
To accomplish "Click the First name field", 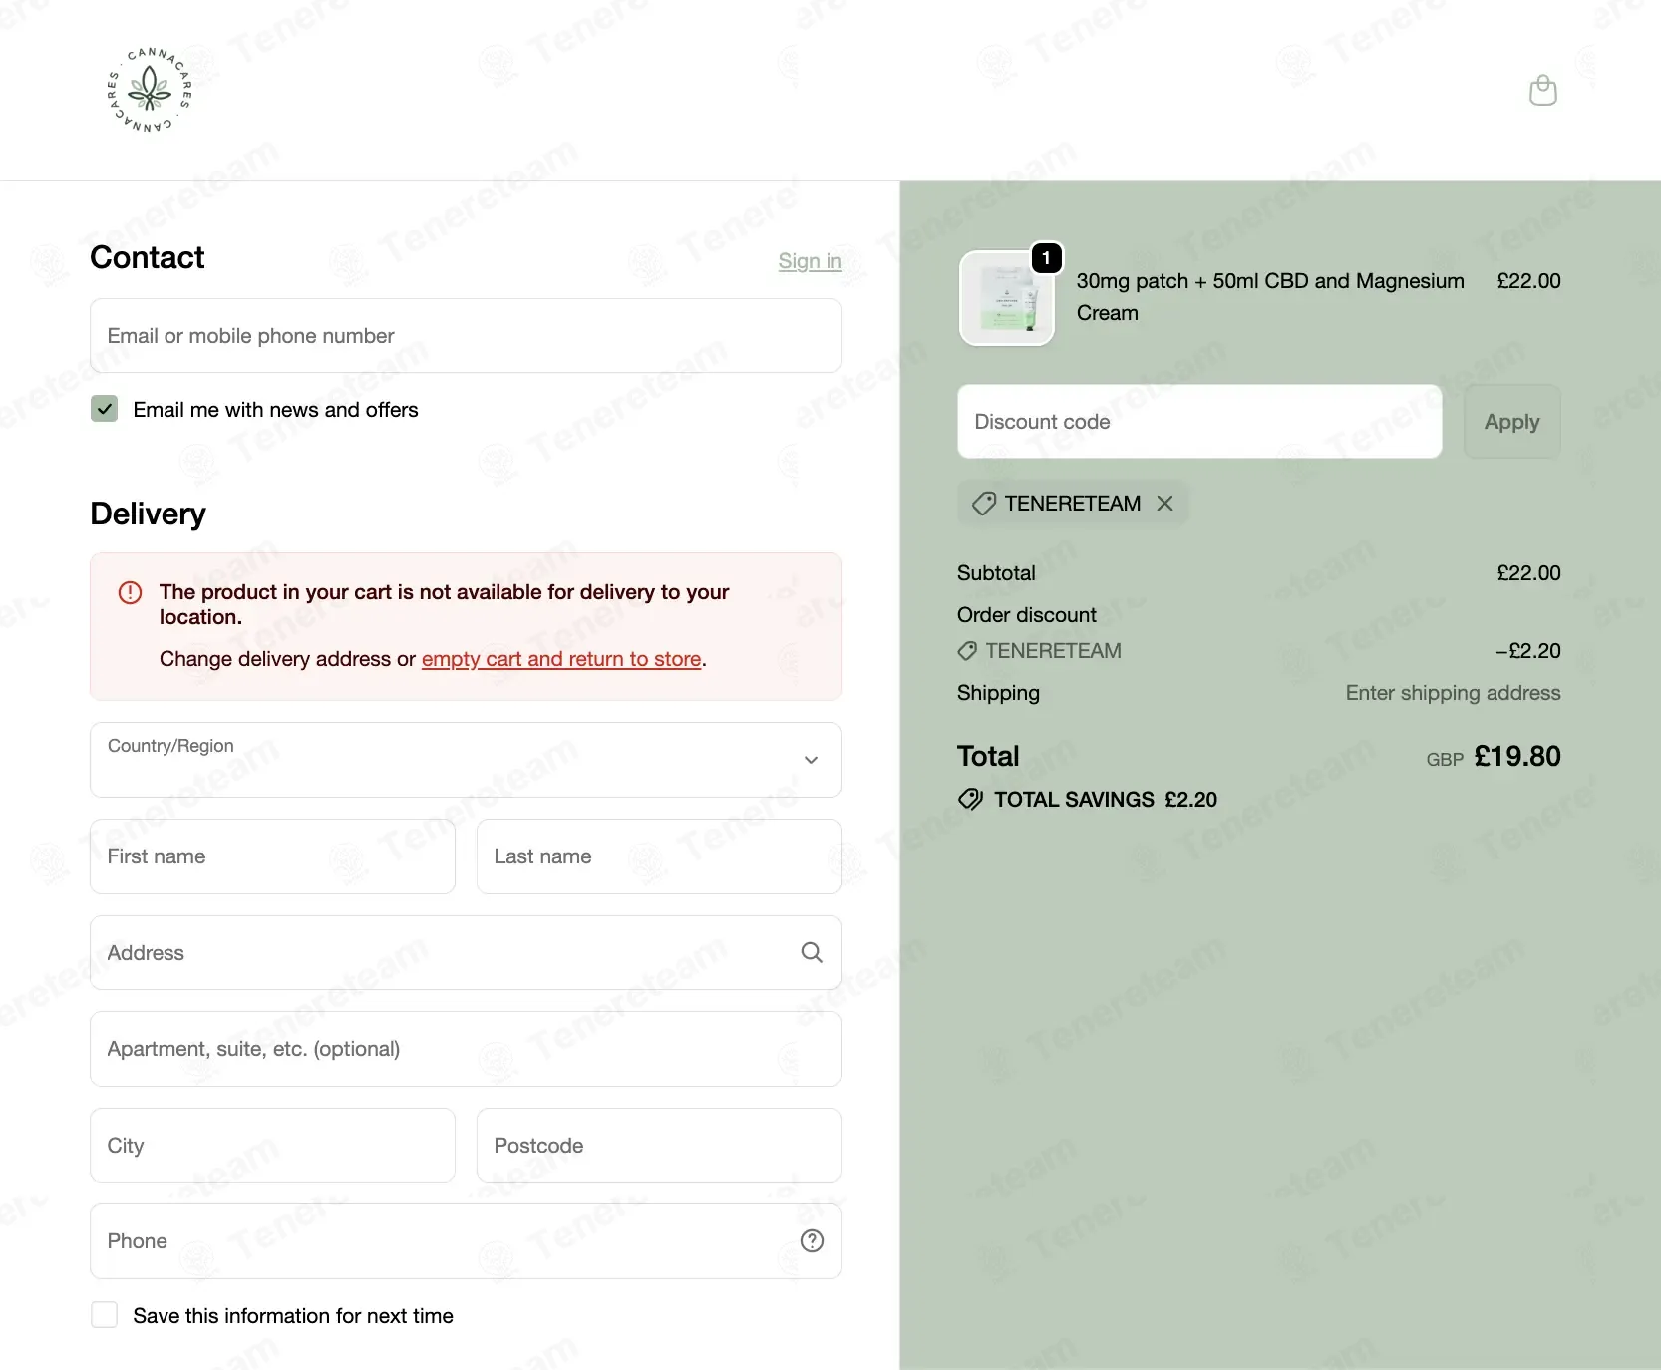I will (272, 856).
